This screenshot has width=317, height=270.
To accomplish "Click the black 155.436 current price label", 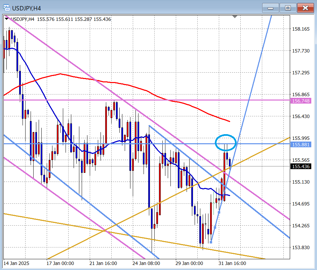I will (301, 166).
